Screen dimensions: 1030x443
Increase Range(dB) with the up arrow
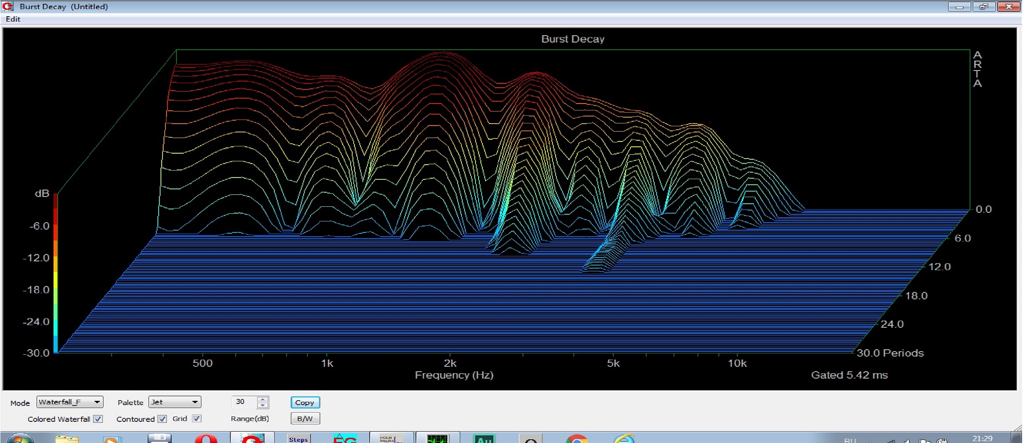pos(263,399)
